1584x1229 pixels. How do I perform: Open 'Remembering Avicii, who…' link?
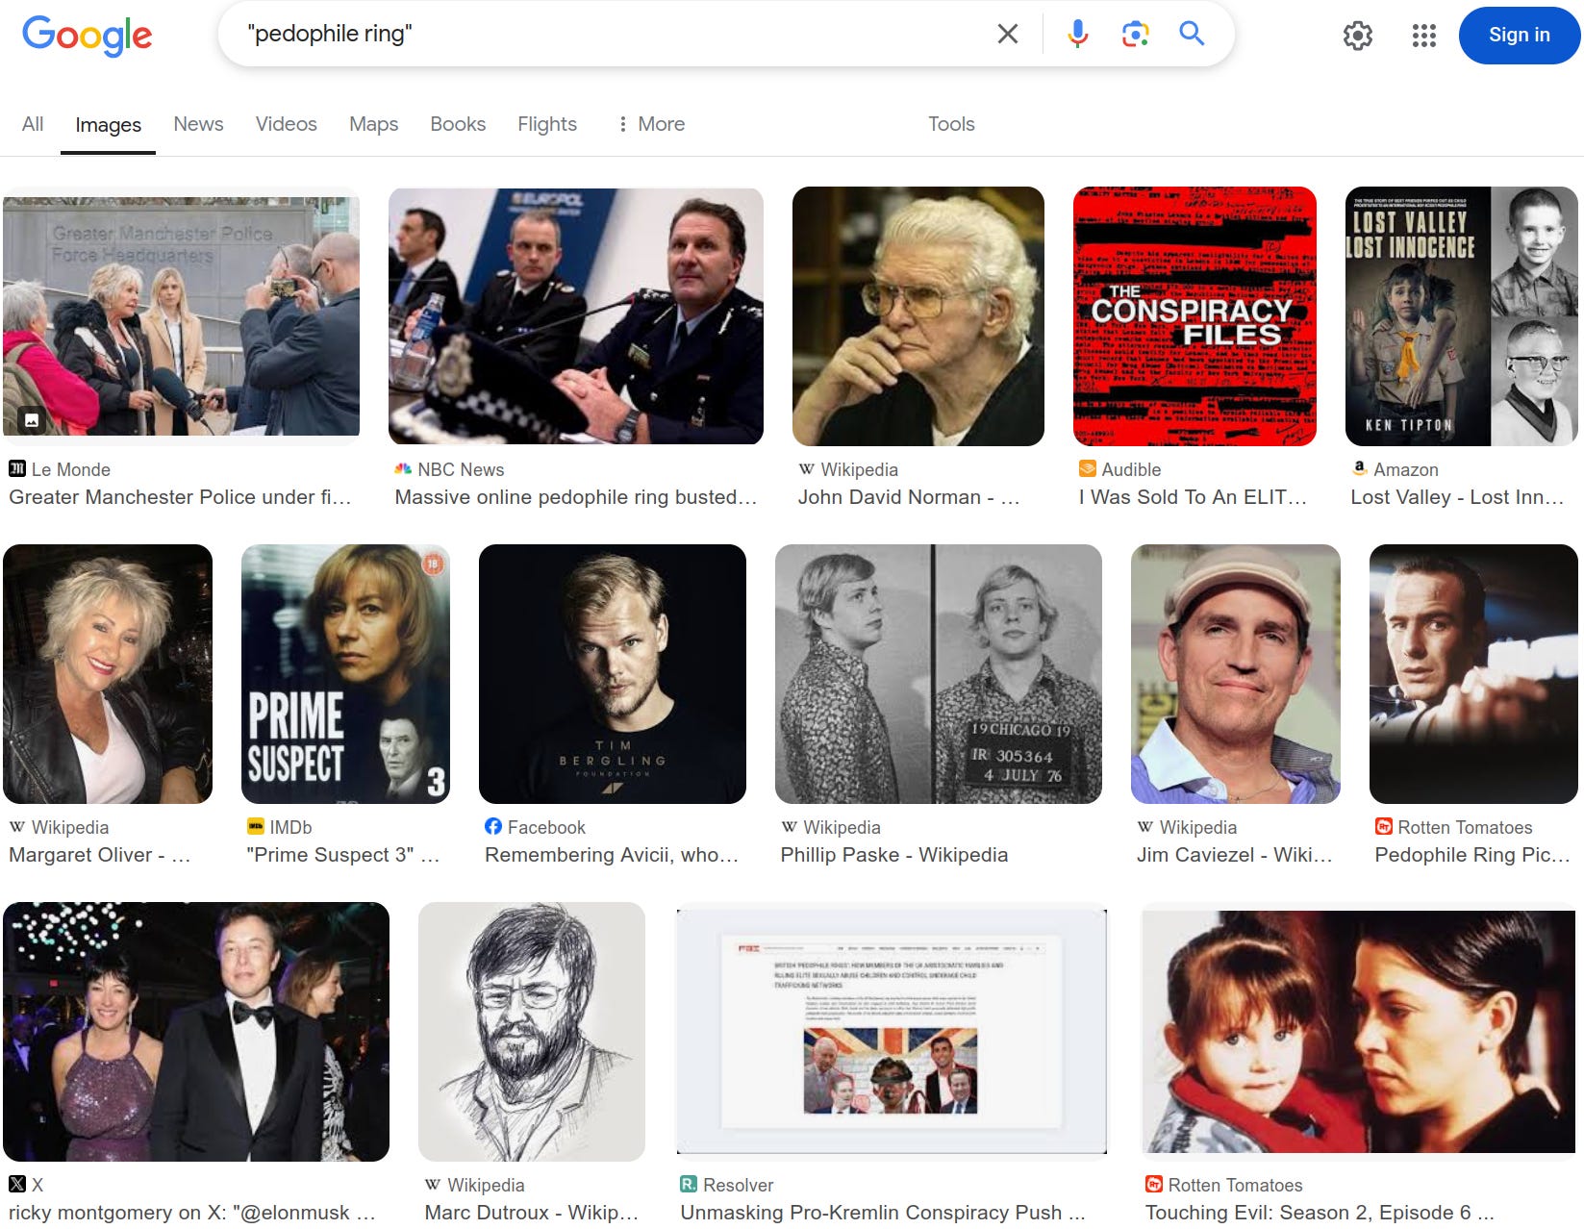tap(612, 855)
